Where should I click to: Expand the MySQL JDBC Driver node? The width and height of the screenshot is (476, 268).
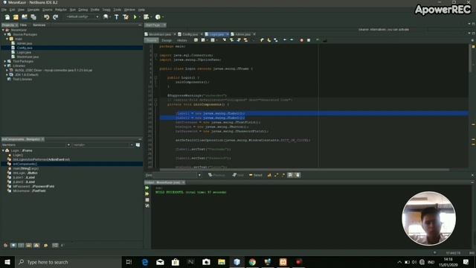7,70
